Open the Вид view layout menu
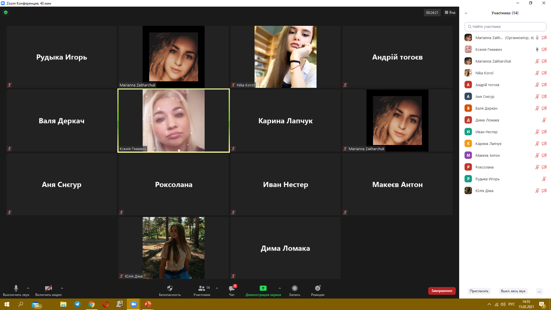Screen dimensions: 551x310 [x=450, y=12]
